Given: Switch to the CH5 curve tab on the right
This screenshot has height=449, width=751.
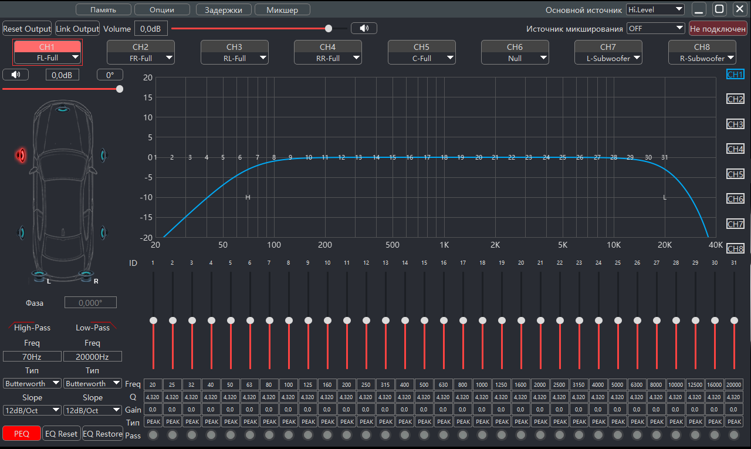Looking at the screenshot, I should click(x=735, y=174).
